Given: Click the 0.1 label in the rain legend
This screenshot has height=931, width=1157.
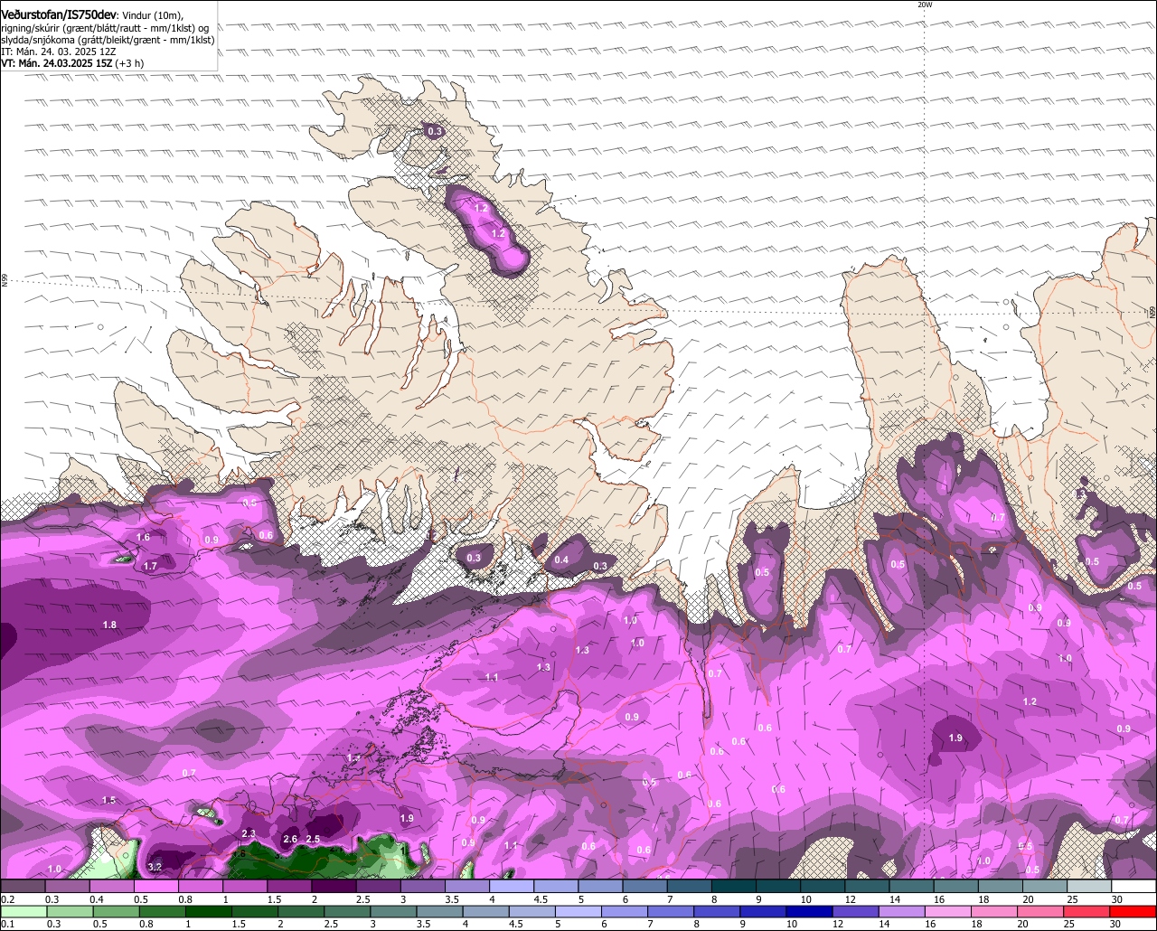Looking at the screenshot, I should (8, 924).
